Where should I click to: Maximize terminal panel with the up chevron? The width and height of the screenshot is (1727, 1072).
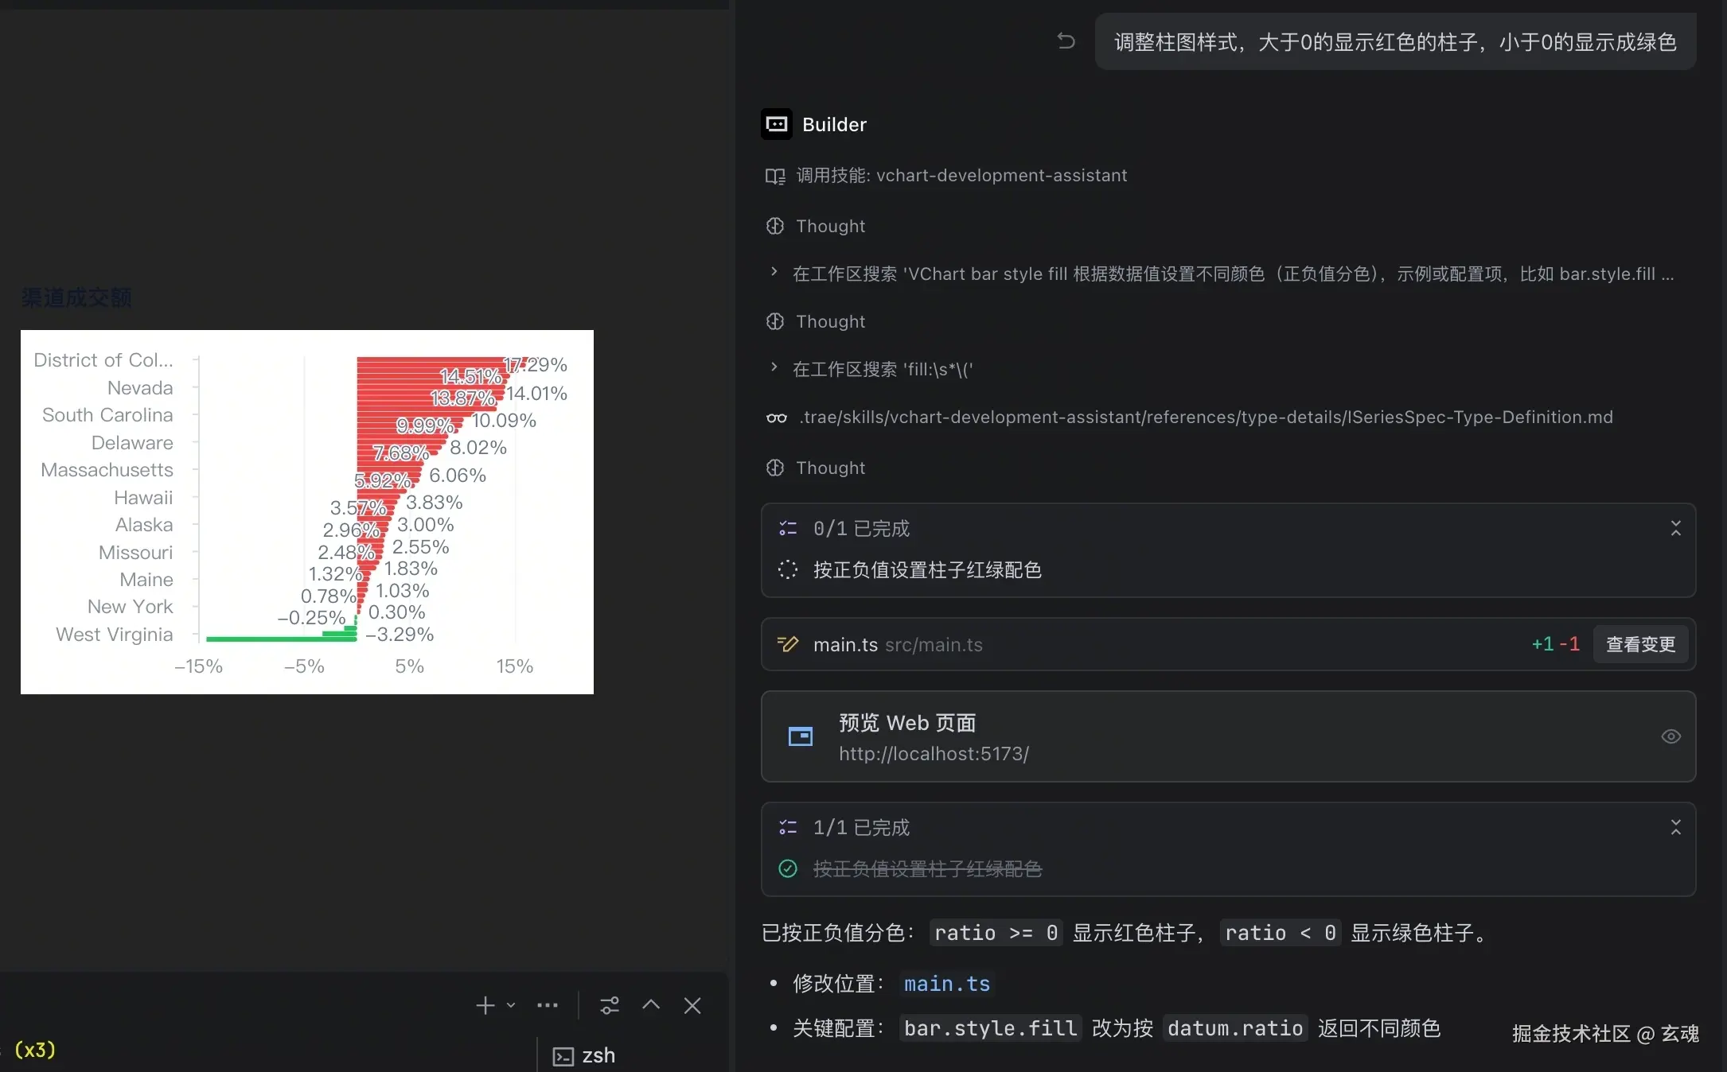point(651,1004)
